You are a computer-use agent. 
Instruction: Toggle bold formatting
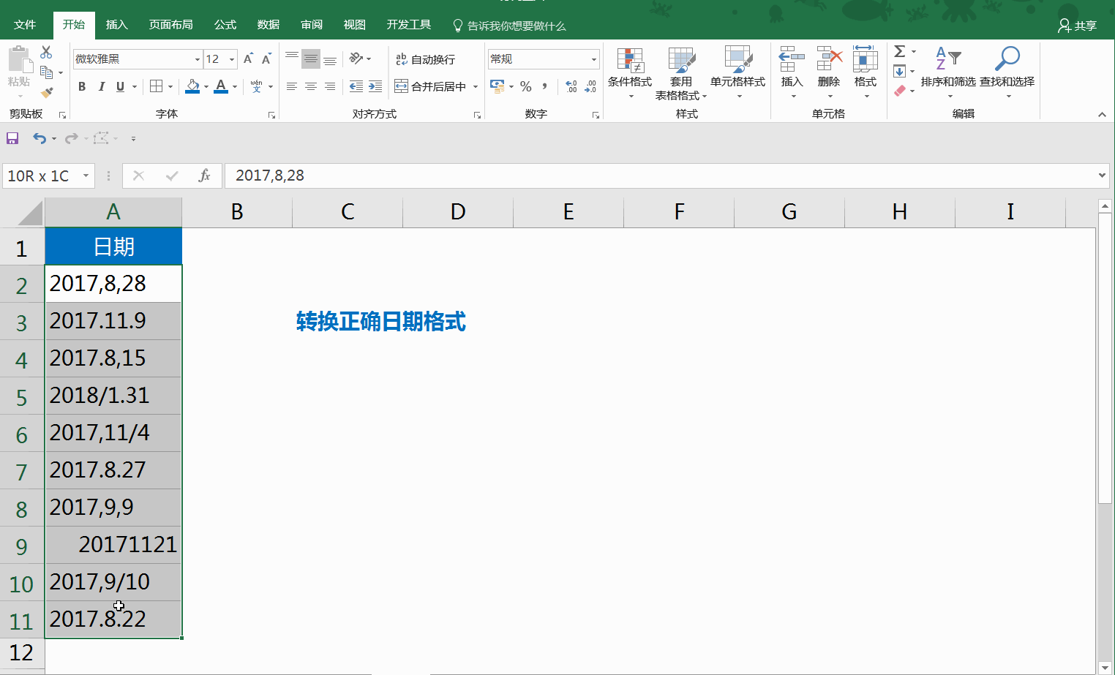pos(81,86)
